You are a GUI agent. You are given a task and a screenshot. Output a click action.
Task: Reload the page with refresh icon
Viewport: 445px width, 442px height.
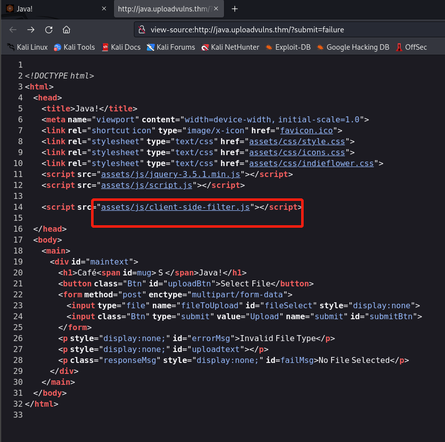(x=49, y=29)
